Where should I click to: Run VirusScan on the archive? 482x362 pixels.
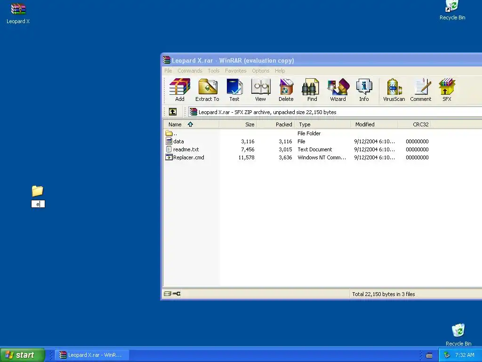tap(394, 90)
